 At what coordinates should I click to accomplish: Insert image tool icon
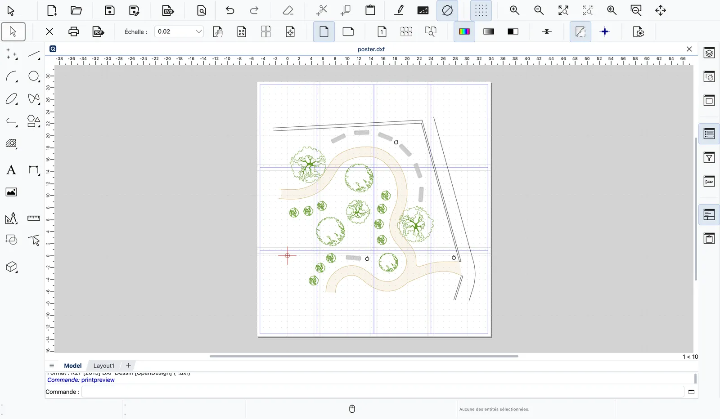click(11, 192)
